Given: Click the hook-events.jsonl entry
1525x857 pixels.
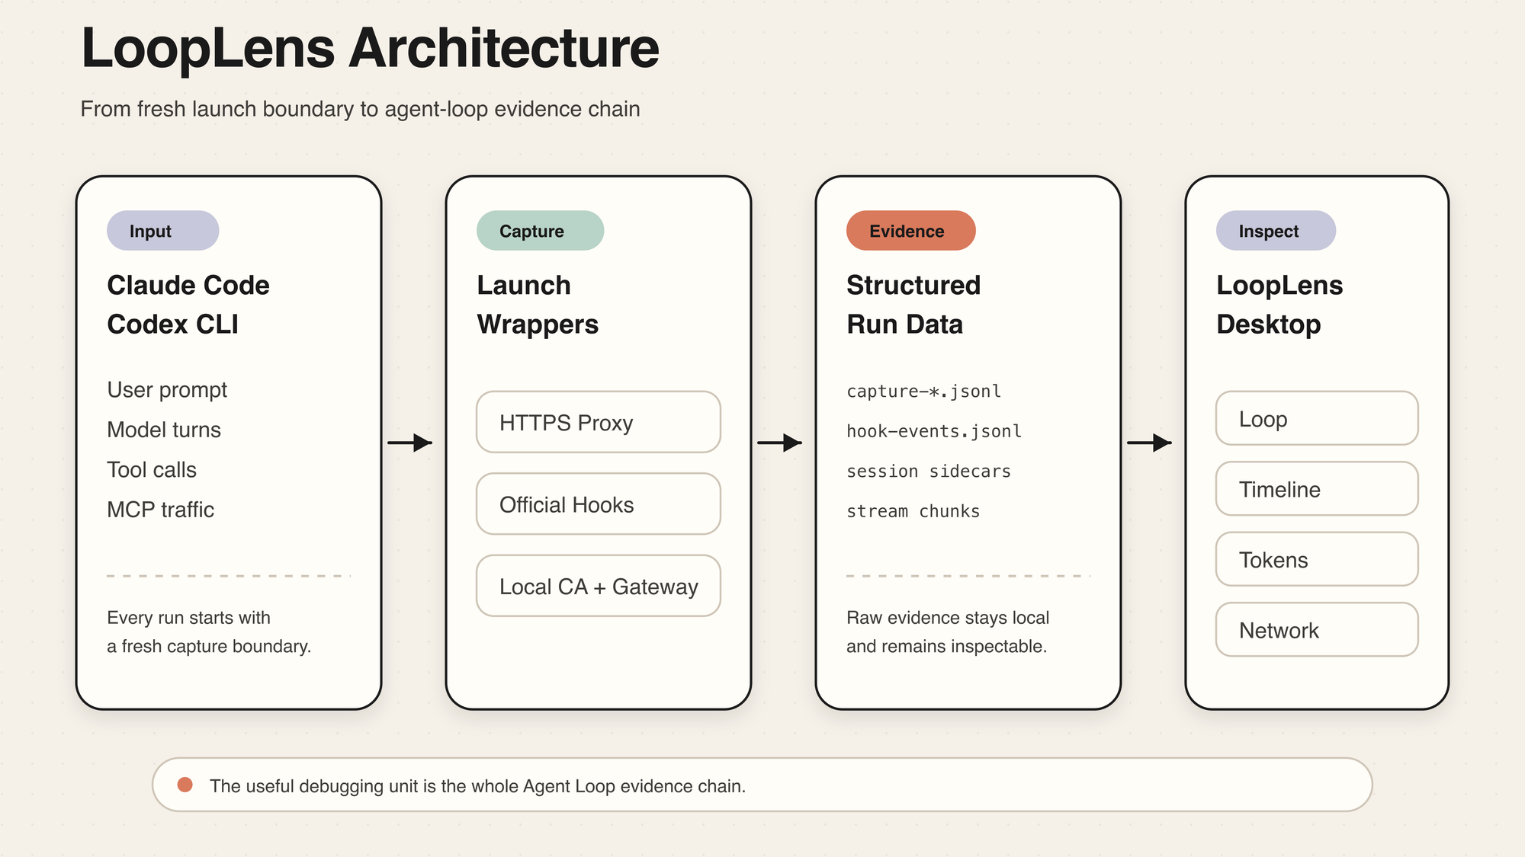Looking at the screenshot, I should (x=933, y=431).
